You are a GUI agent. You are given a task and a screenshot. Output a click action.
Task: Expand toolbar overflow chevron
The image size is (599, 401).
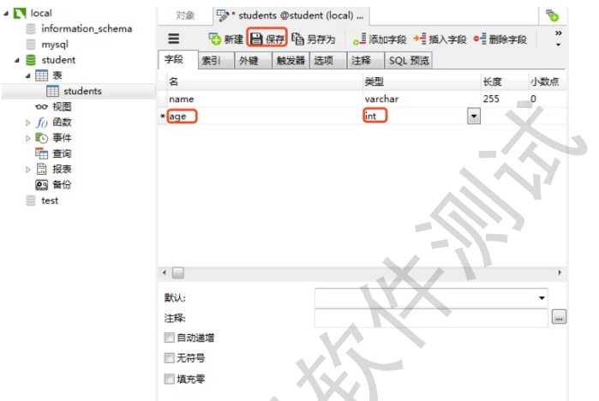pyautogui.click(x=558, y=33)
